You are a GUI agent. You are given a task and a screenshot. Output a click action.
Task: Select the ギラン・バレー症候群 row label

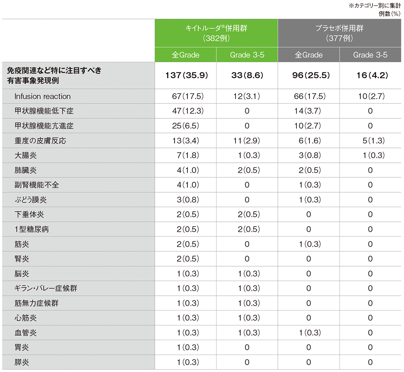coord(46,288)
